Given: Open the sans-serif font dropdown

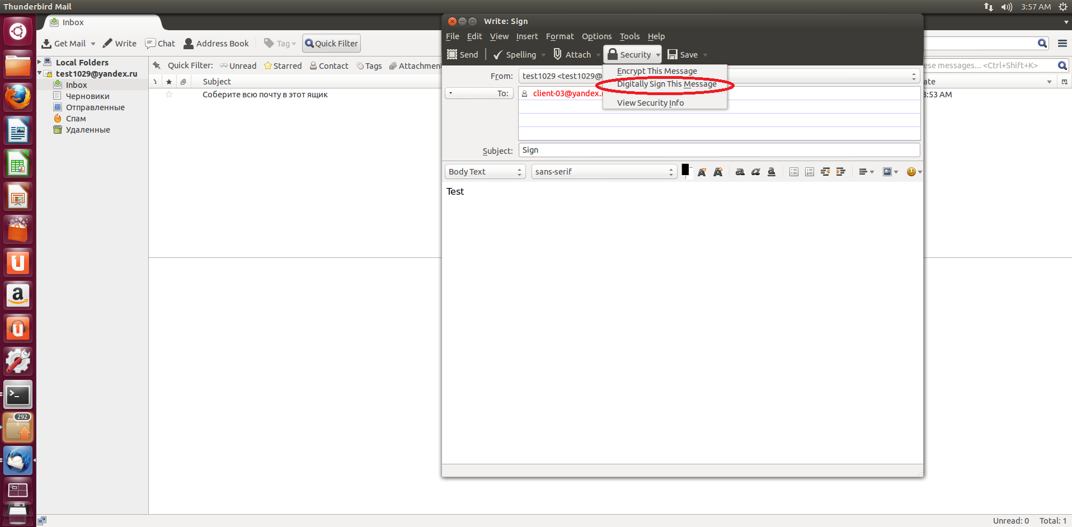Looking at the screenshot, I should point(604,172).
